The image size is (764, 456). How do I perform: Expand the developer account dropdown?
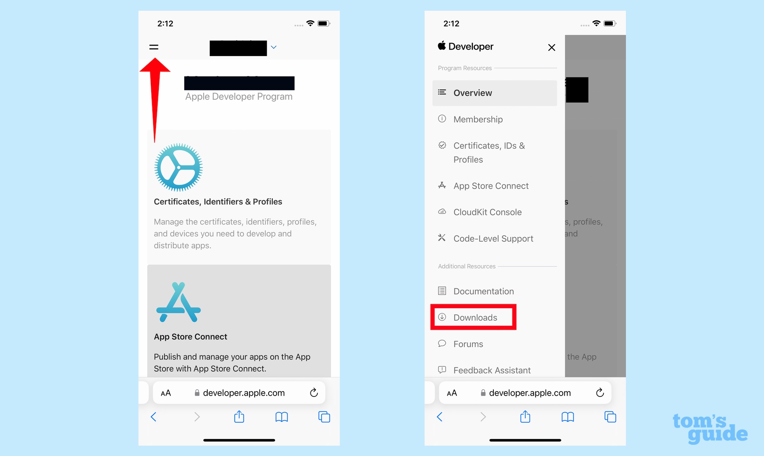[x=276, y=47]
